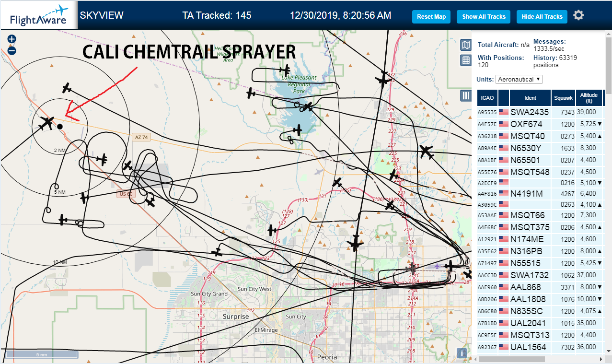Select the MSQT66 flight row
Viewport: 612px width, 364px height.
(x=540, y=215)
